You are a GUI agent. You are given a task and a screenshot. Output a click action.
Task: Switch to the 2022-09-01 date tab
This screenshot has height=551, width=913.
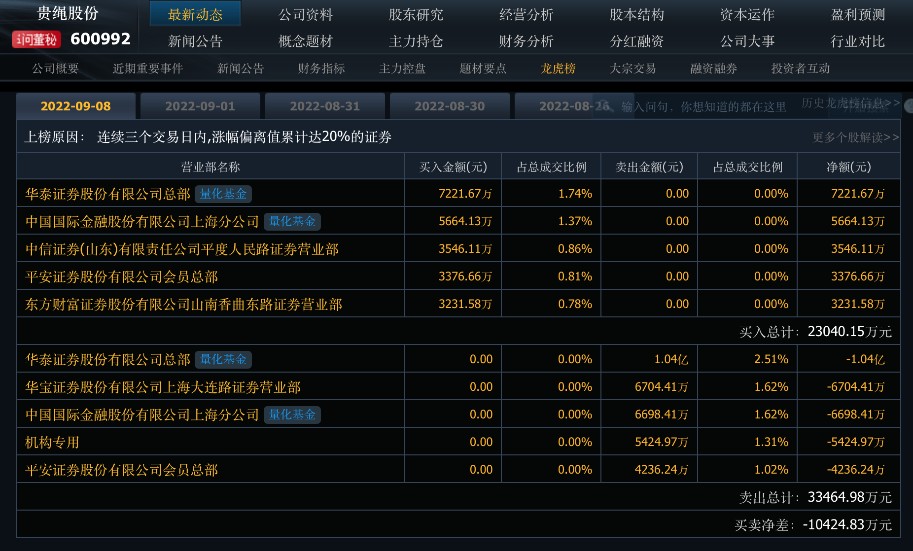[x=200, y=106]
